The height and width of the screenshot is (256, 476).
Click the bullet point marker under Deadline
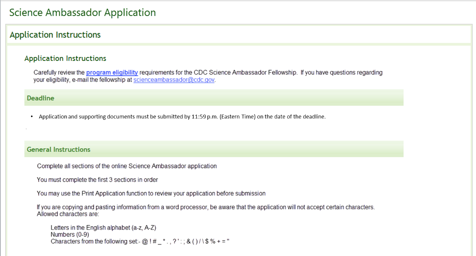(x=32, y=117)
